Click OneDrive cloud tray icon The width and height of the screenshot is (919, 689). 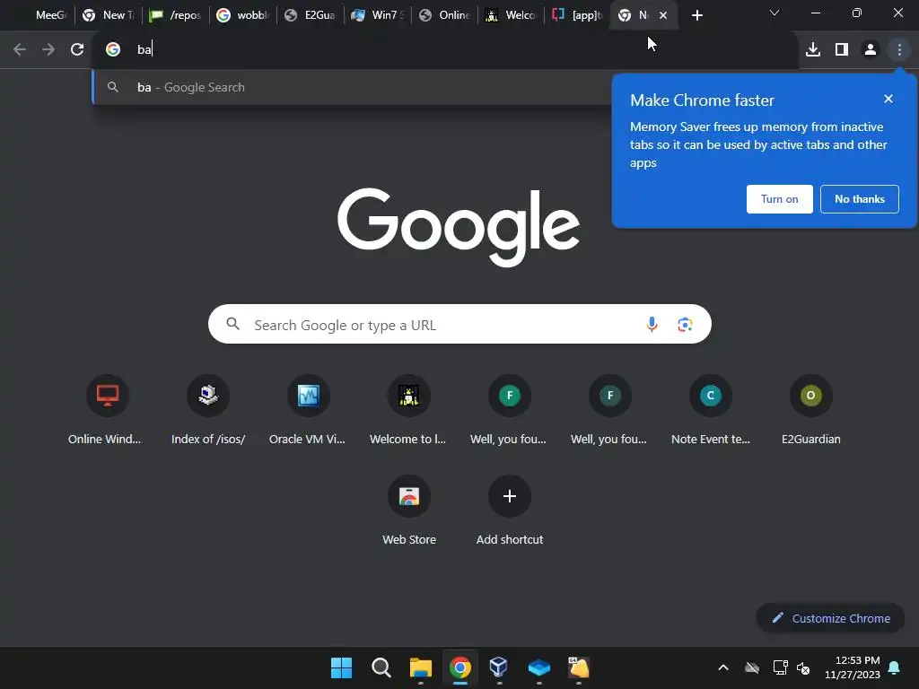752,667
